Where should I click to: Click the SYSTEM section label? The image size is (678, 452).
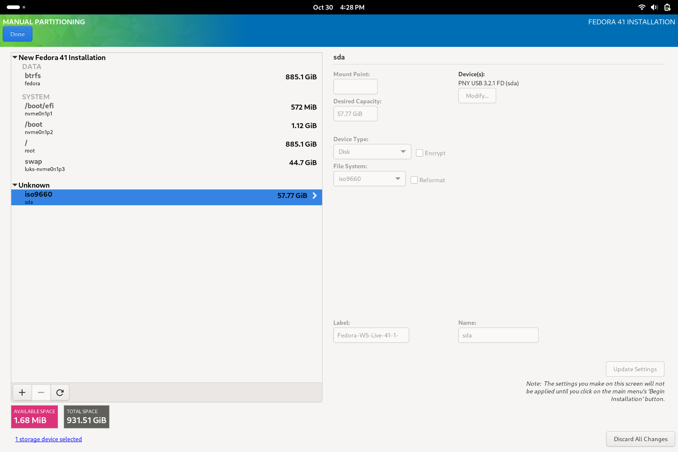coord(35,97)
